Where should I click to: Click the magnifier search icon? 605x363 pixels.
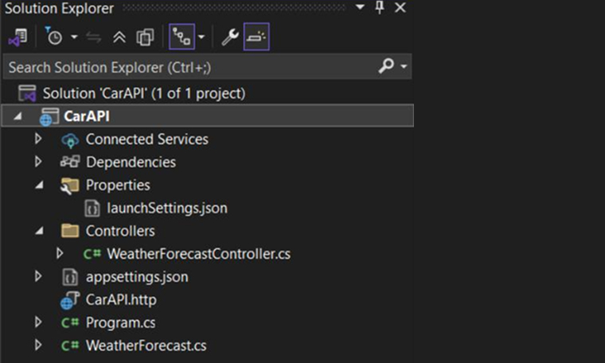tap(386, 66)
